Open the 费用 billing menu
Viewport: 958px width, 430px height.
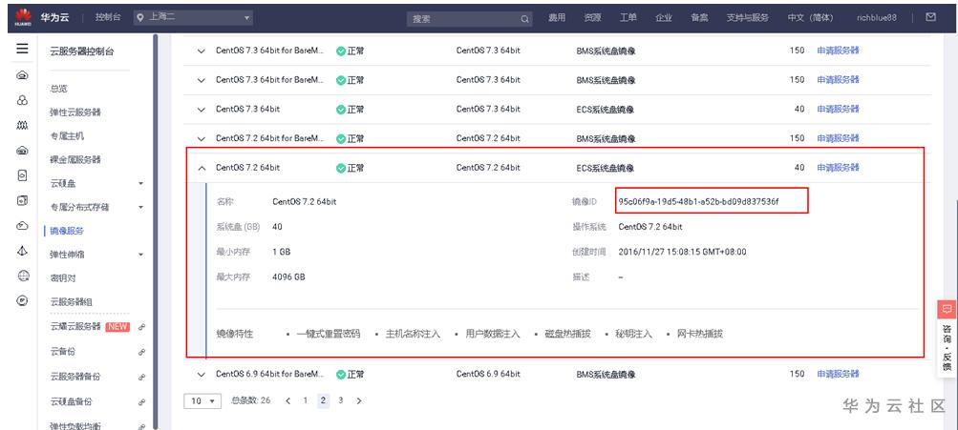(x=557, y=18)
